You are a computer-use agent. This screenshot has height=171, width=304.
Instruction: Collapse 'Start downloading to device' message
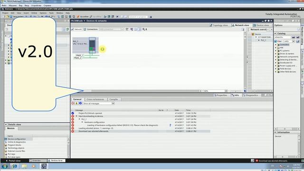pos(76,116)
